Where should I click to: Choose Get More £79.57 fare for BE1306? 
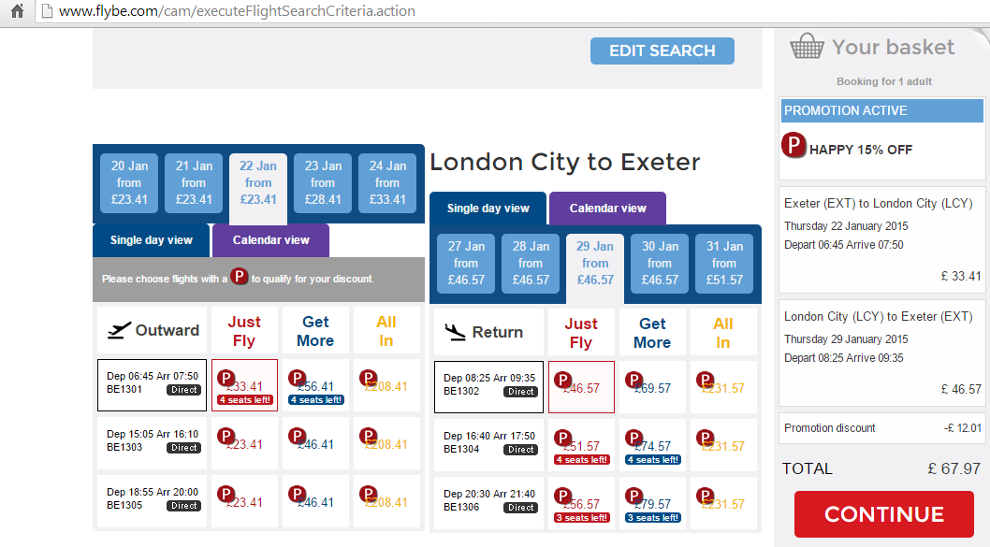[x=653, y=503]
